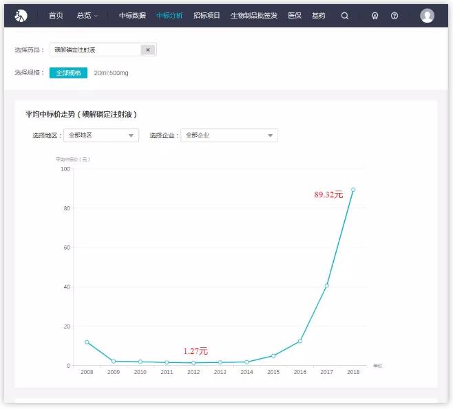Open the 全部地区 region dropdown
This screenshot has width=453, height=409.
click(101, 135)
